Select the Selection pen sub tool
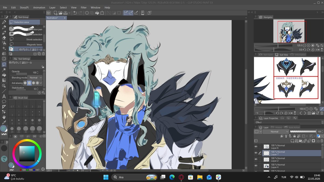 (26, 29)
